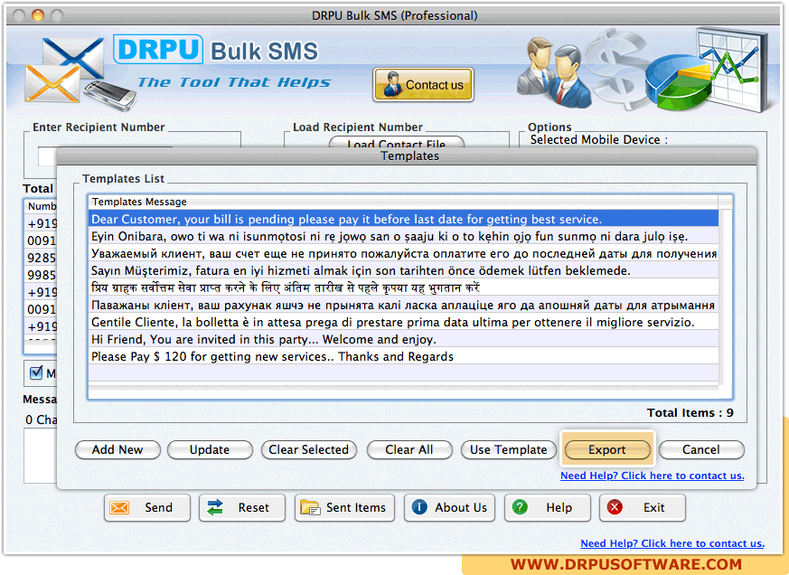
Task: Select the 'Gentile Cliente' template row
Action: pos(404,322)
